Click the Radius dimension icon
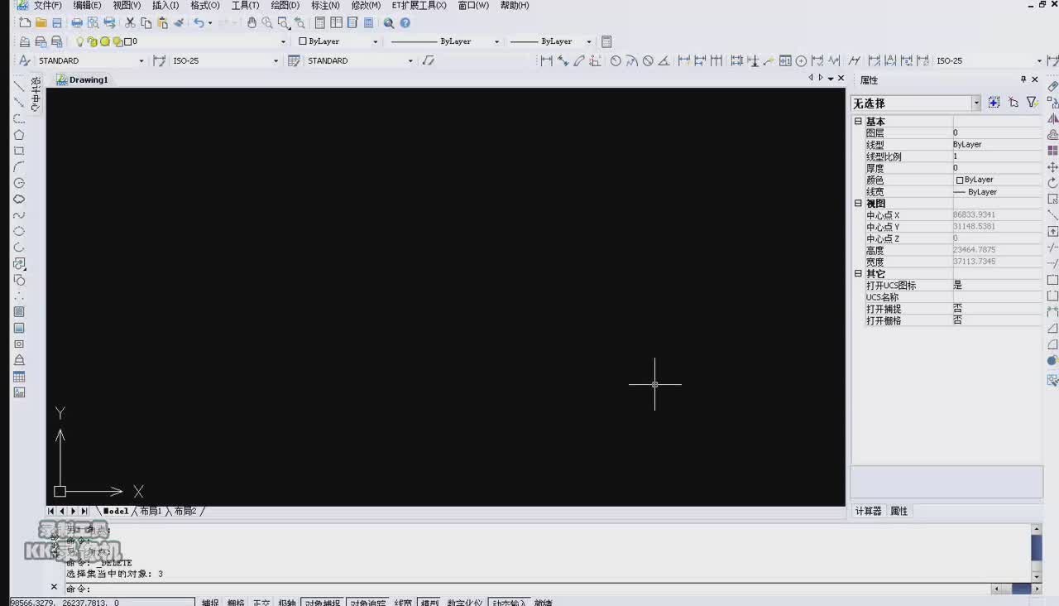Screen dimensions: 1059x606 (x=616, y=60)
